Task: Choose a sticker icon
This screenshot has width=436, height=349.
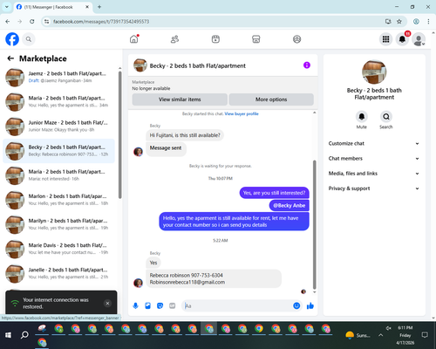Action: click(160, 305)
